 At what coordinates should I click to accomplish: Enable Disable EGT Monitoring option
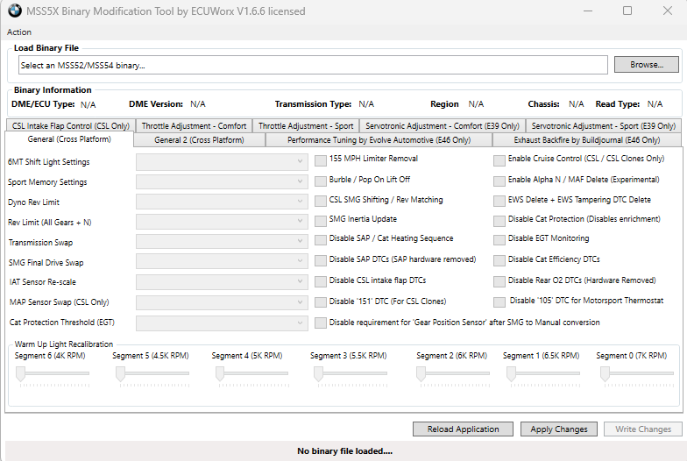click(499, 238)
